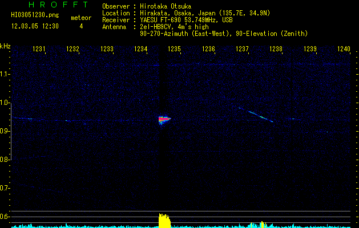Click the location line Hirakata, Osaka, Japan

(x=205, y=13)
